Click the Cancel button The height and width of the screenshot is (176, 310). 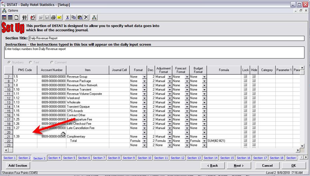tap(267, 166)
